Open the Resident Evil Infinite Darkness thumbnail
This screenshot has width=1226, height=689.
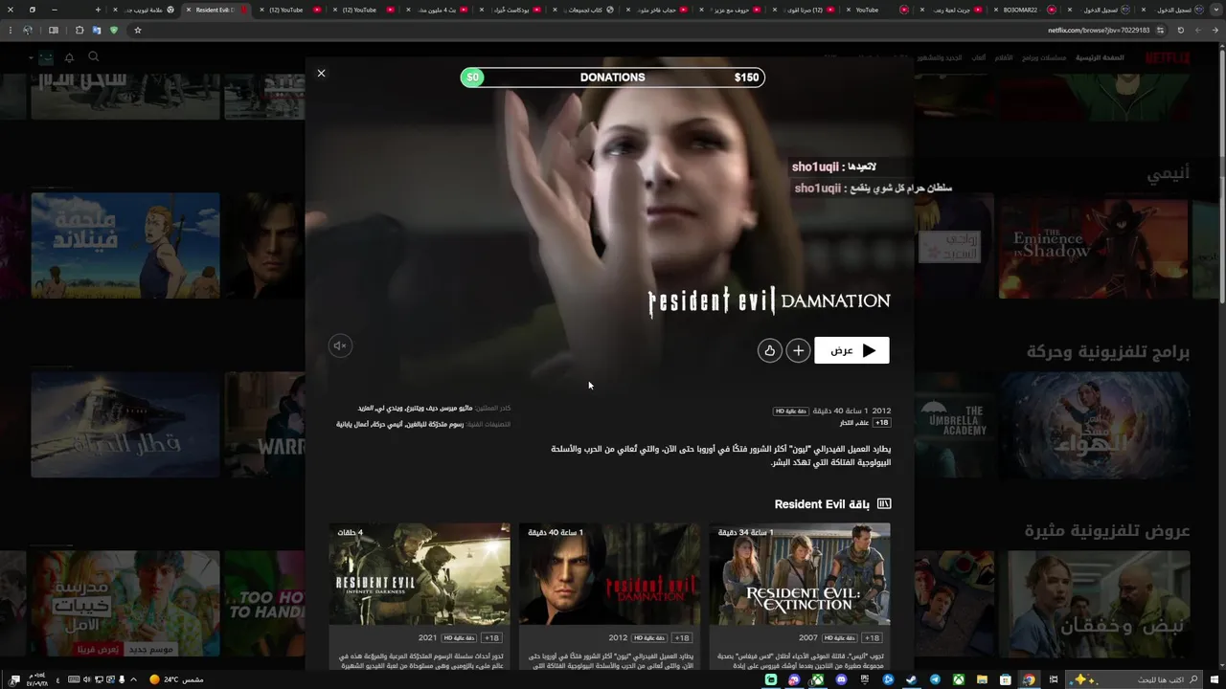coord(420,574)
